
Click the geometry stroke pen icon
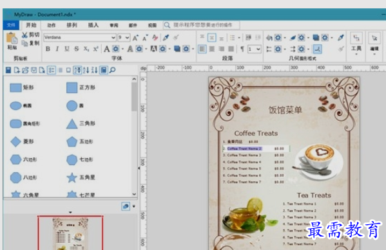click(293, 38)
